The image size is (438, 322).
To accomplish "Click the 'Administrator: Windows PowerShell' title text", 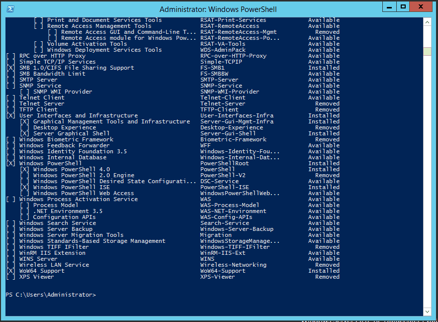I will click(218, 9).
